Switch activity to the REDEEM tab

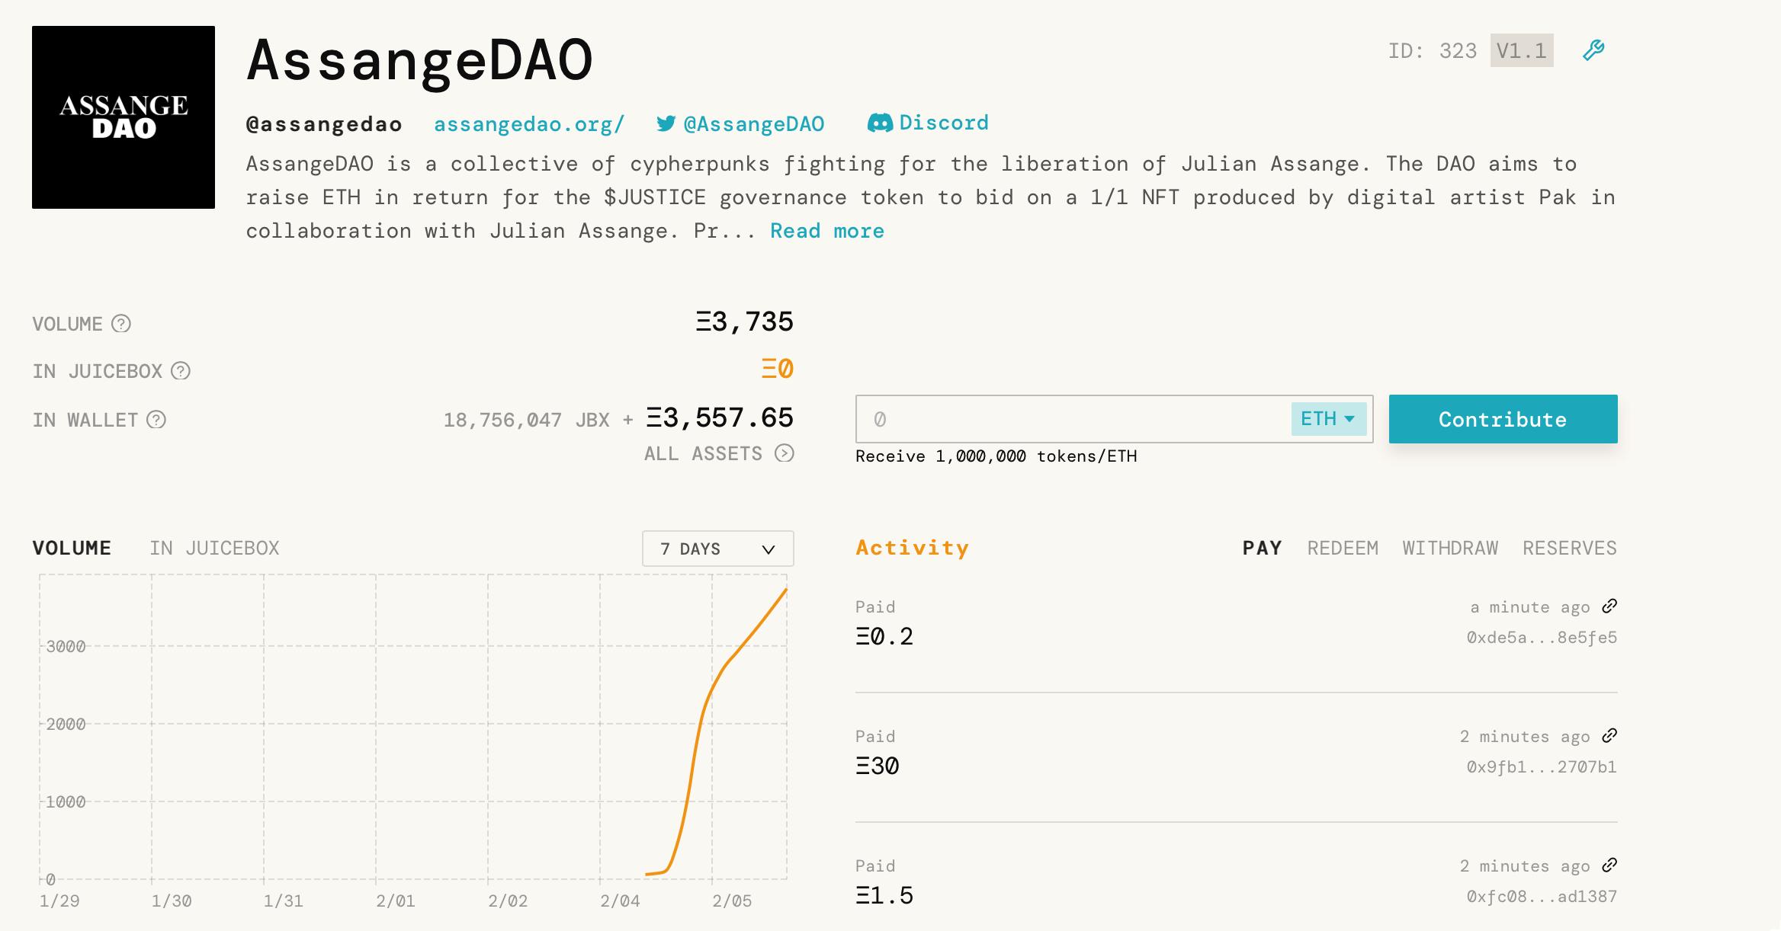(x=1343, y=548)
